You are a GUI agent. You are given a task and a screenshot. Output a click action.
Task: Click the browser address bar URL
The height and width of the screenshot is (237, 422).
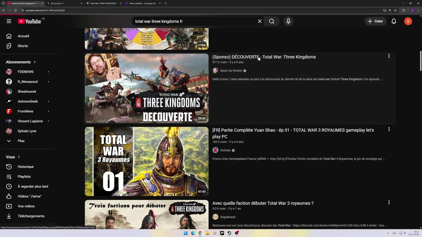tap(45, 11)
